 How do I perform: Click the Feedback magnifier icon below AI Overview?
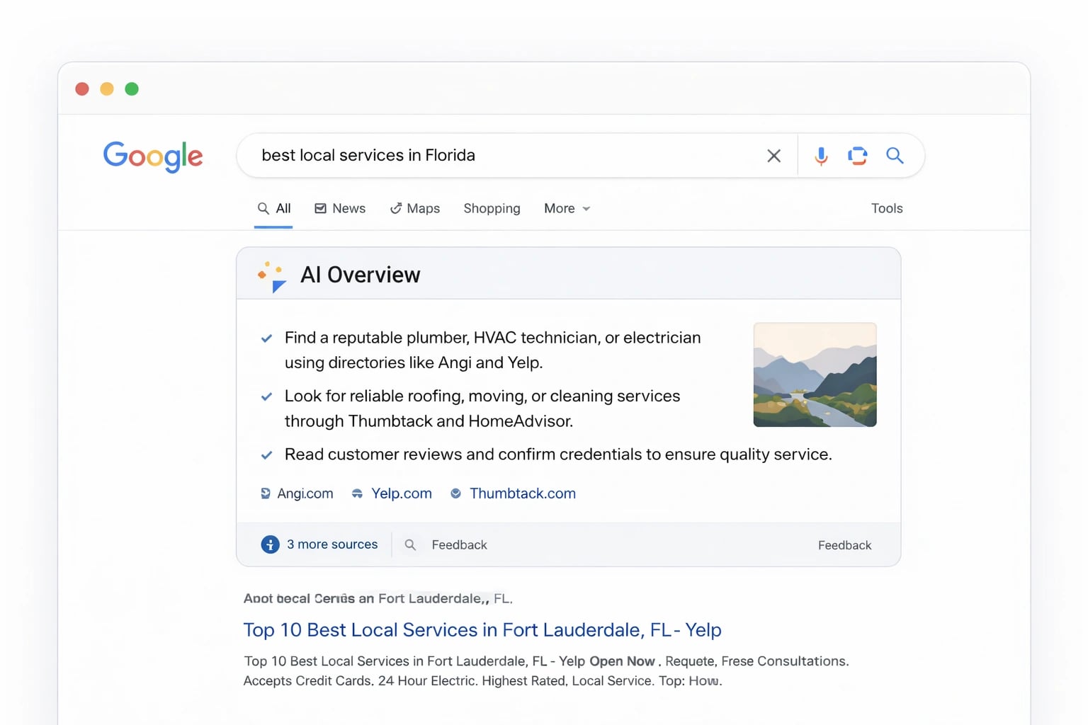(410, 544)
